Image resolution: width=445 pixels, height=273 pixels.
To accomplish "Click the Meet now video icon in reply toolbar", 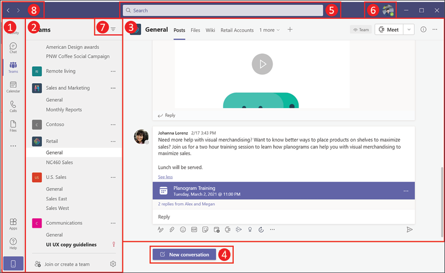I will point(227,229).
